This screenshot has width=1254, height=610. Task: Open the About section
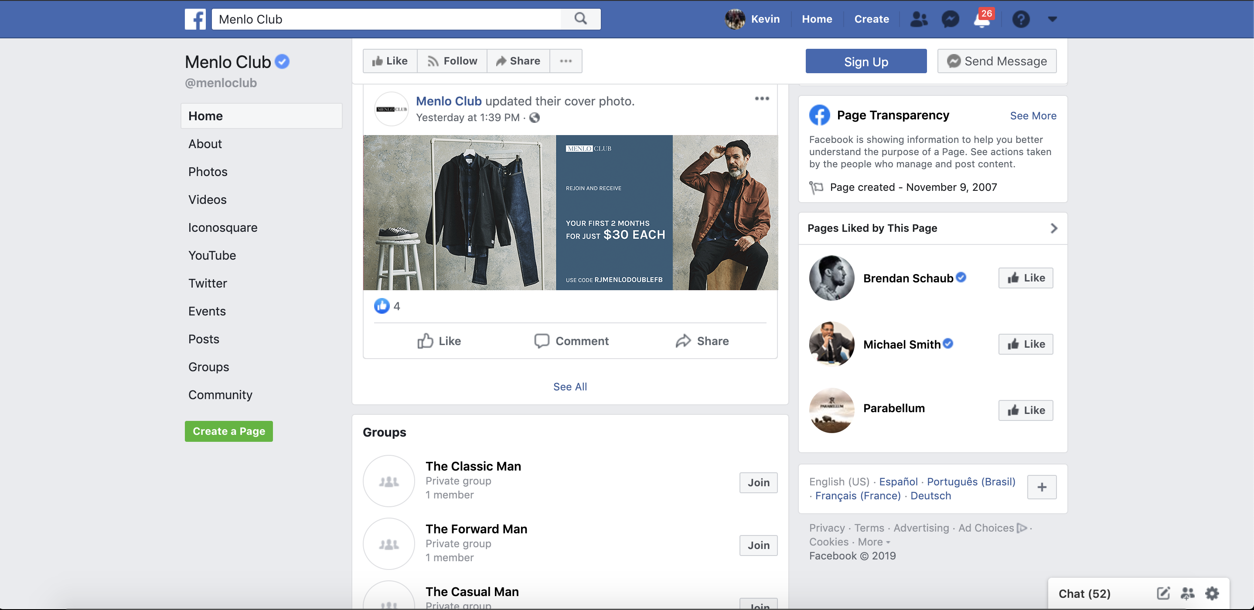tap(205, 144)
